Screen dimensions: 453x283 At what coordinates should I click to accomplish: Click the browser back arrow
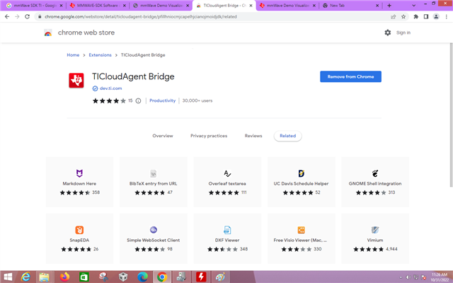pos(7,17)
